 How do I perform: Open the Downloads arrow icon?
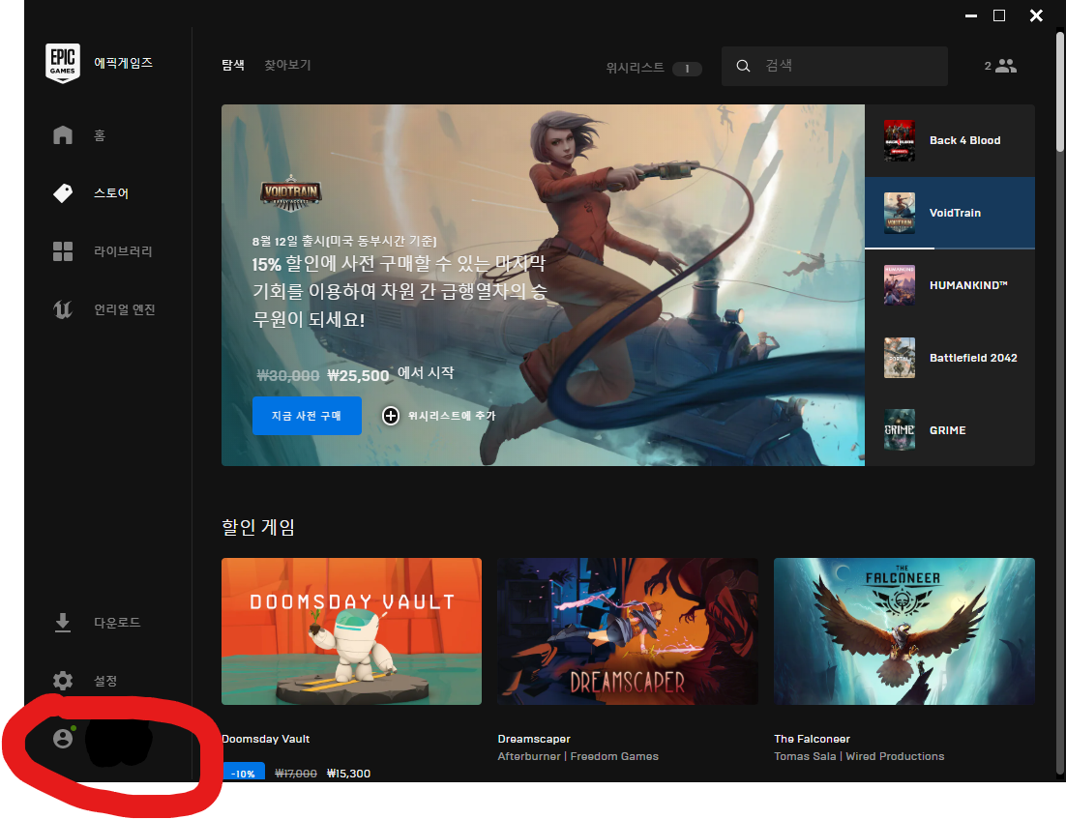pos(63,623)
